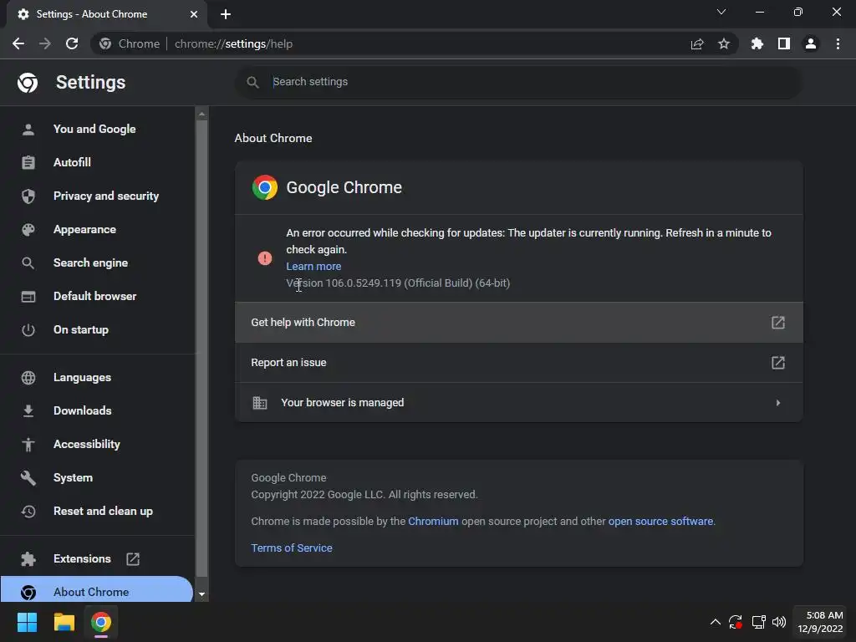Click the System wrench icon

coord(28,477)
